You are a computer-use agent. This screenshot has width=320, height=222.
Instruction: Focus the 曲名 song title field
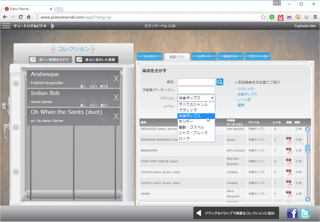pyautogui.click(x=196, y=82)
